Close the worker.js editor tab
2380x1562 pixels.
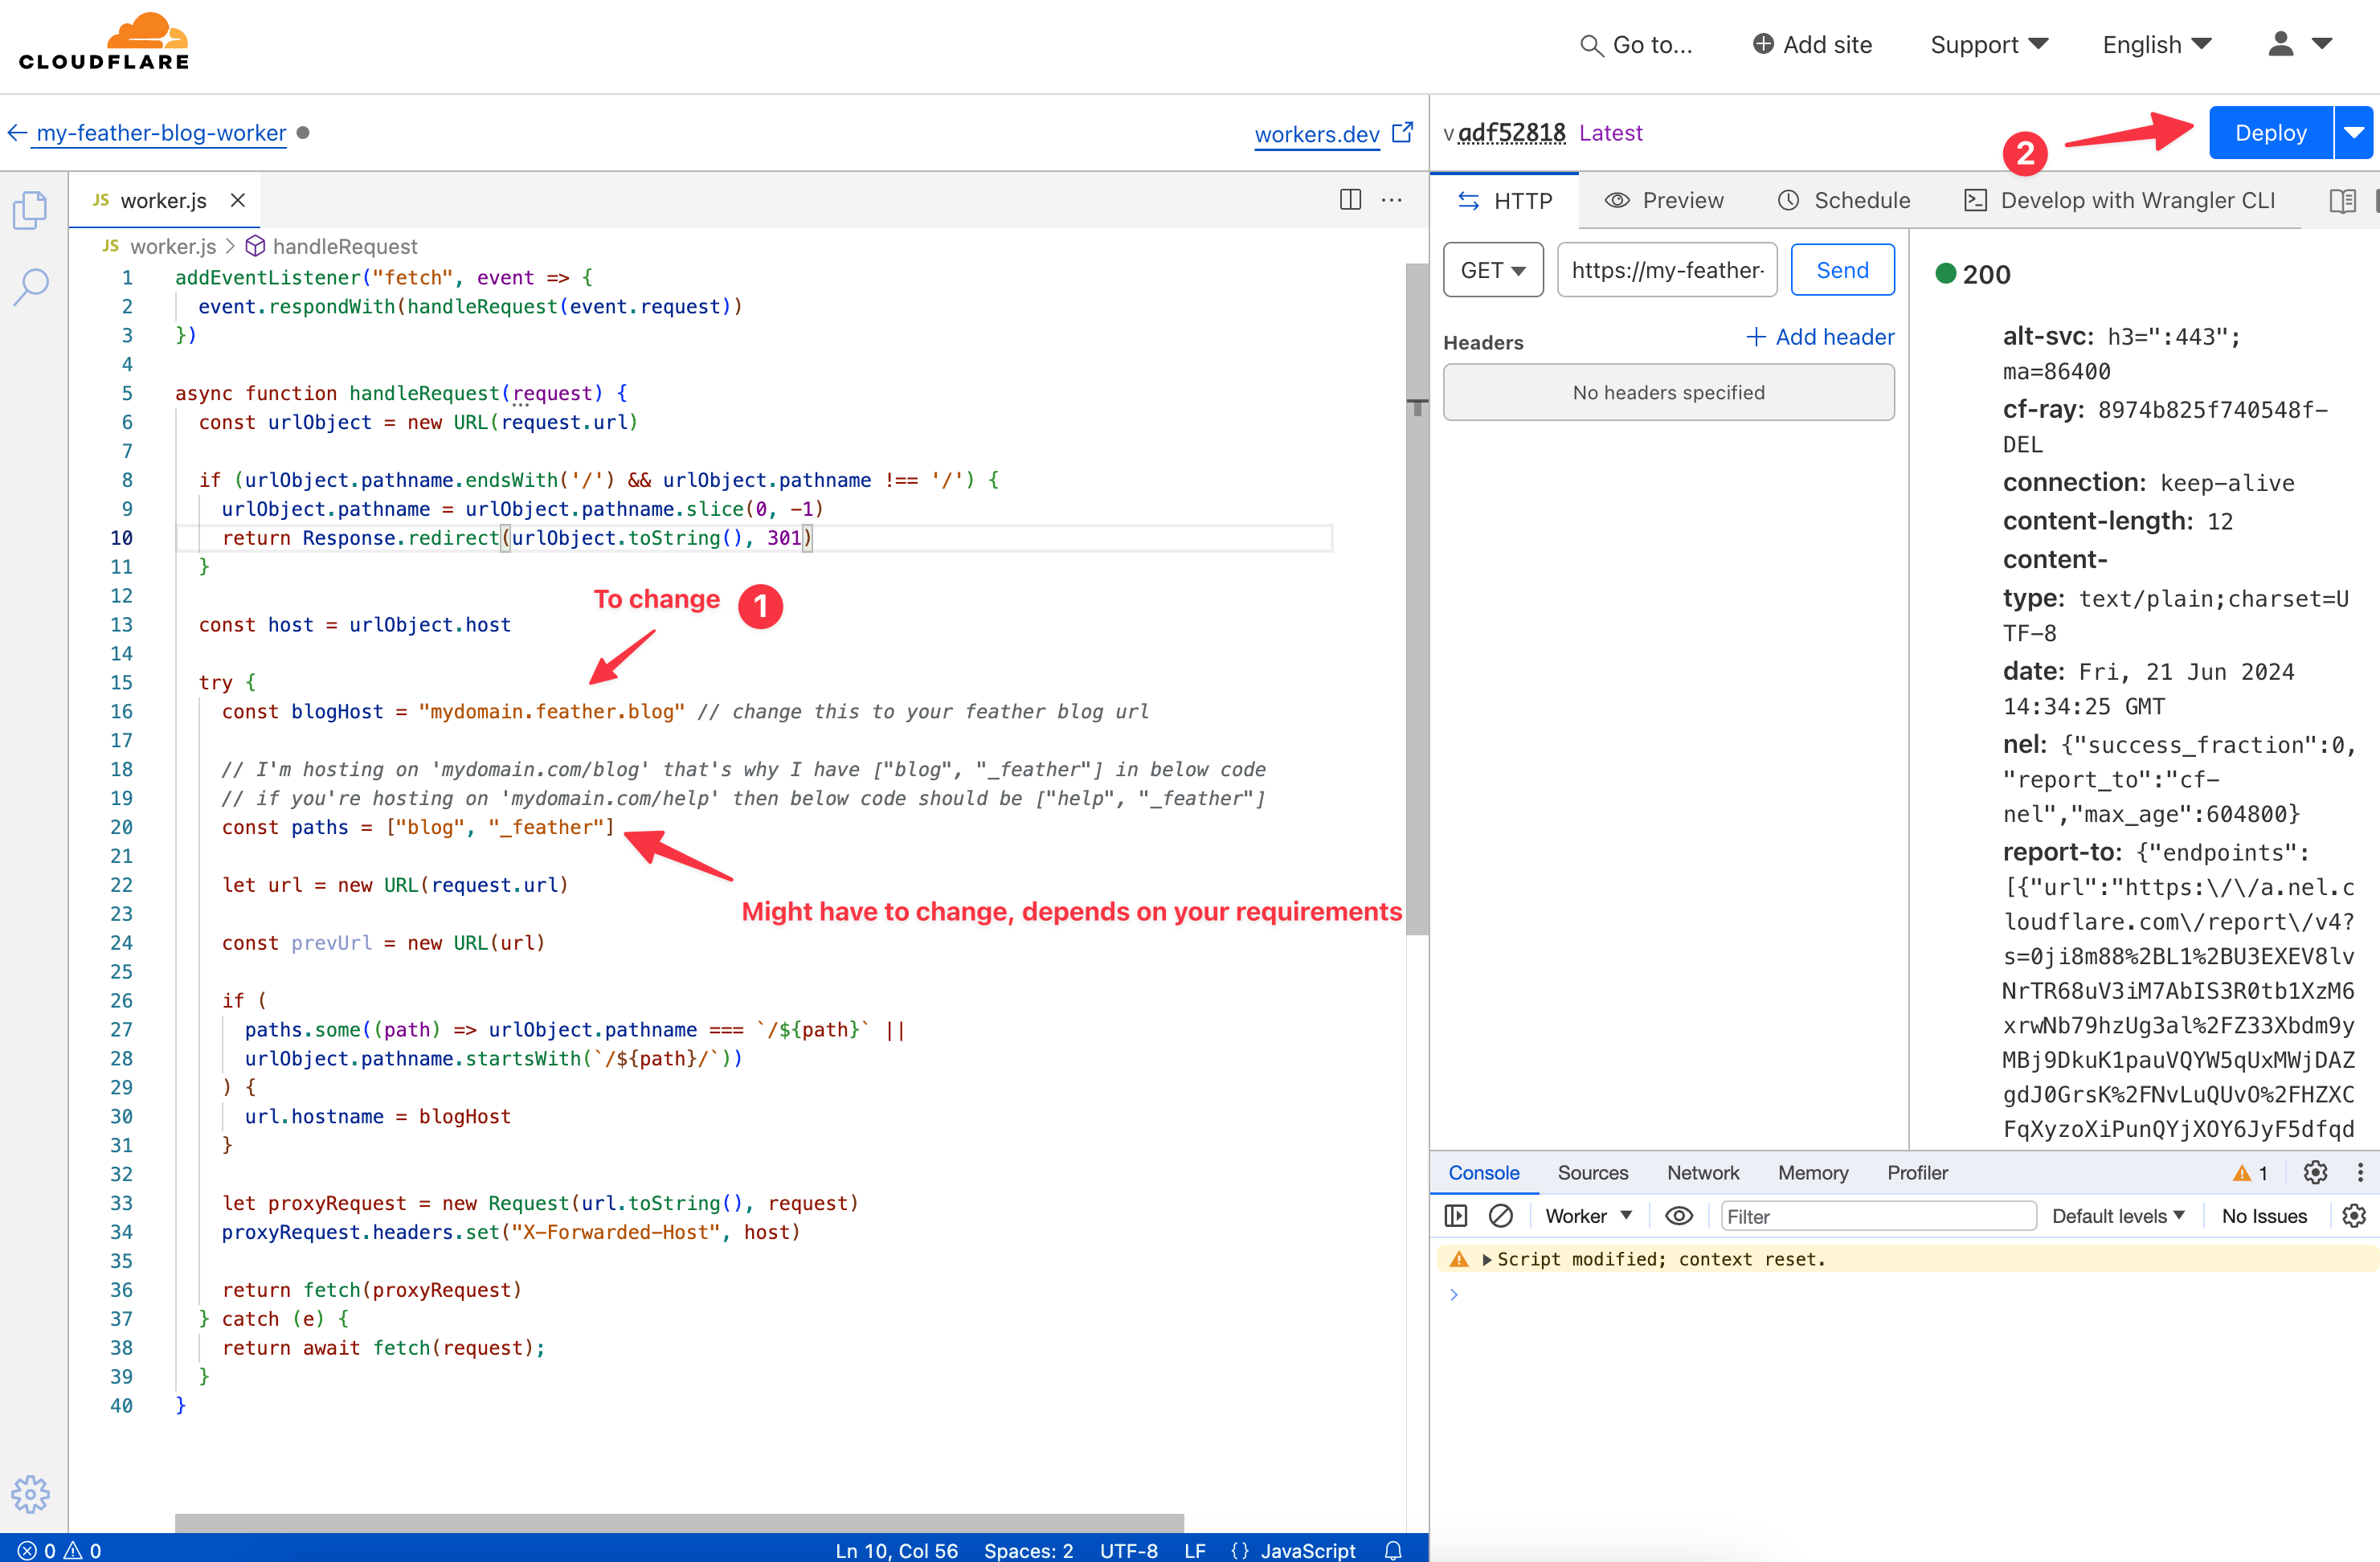(238, 200)
